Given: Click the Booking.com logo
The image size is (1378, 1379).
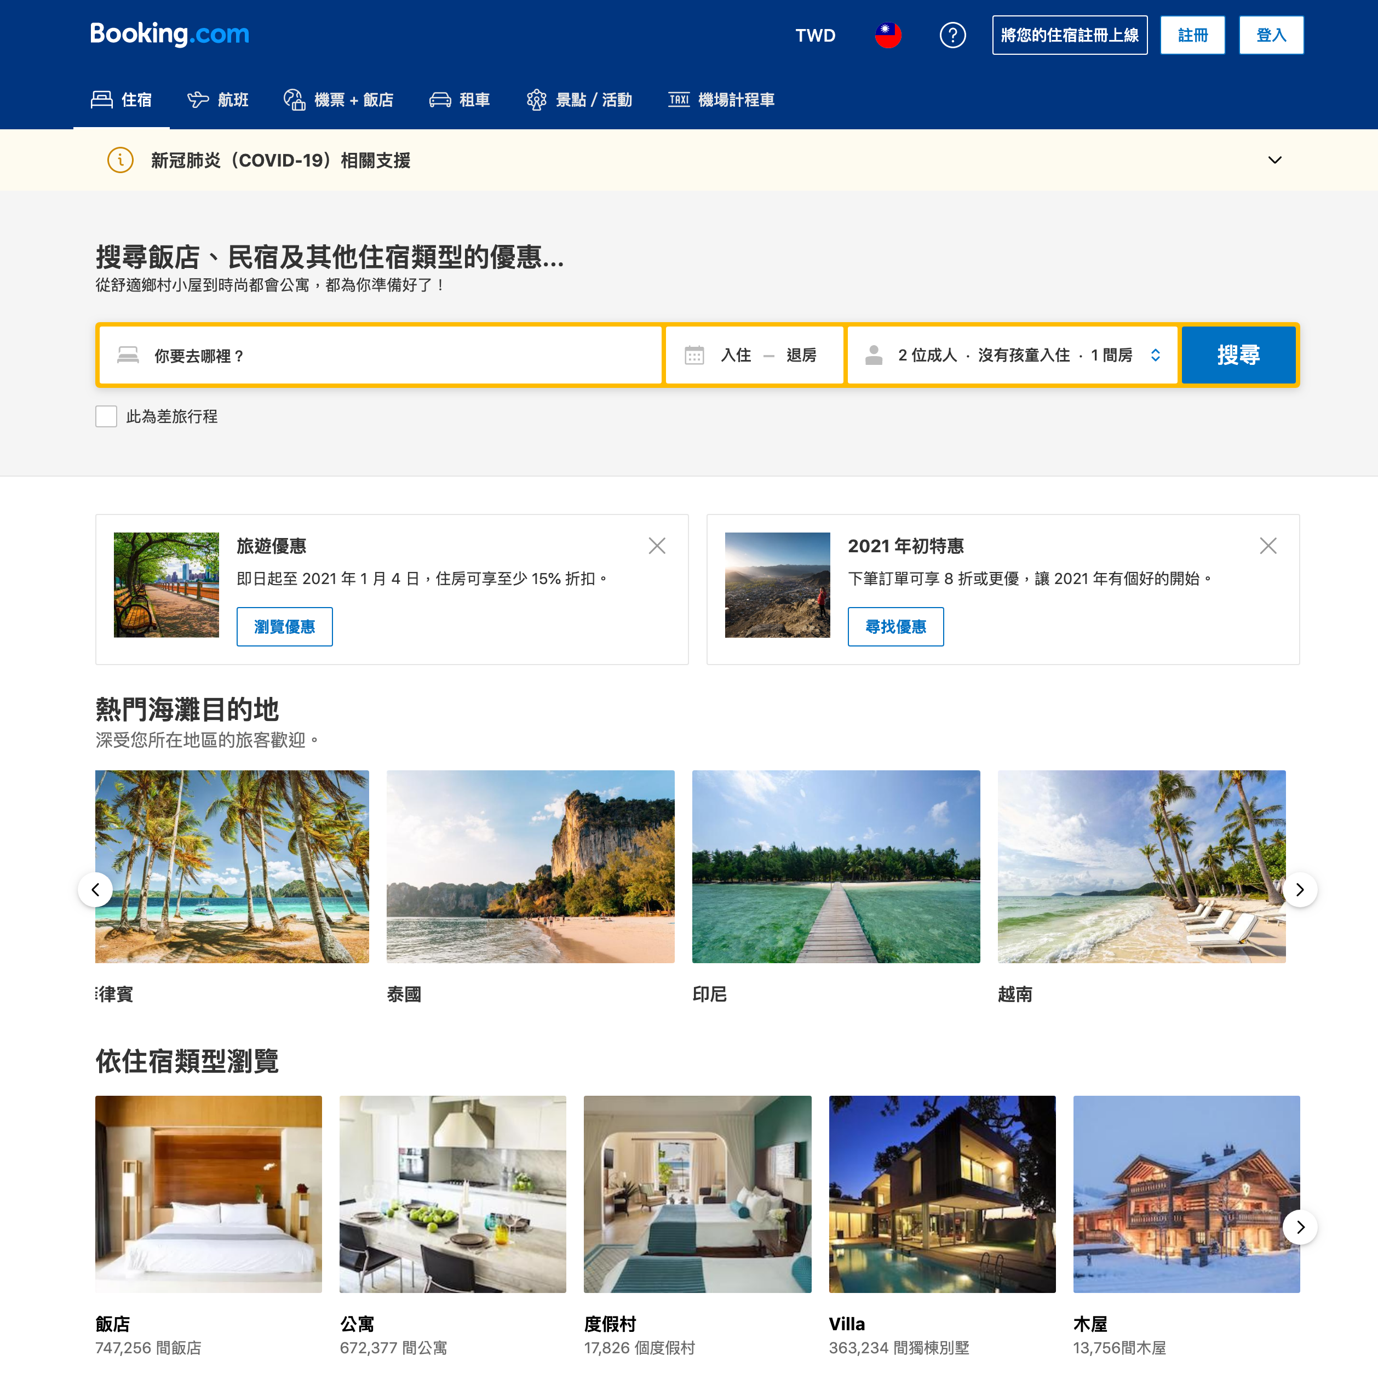Looking at the screenshot, I should pyautogui.click(x=170, y=33).
